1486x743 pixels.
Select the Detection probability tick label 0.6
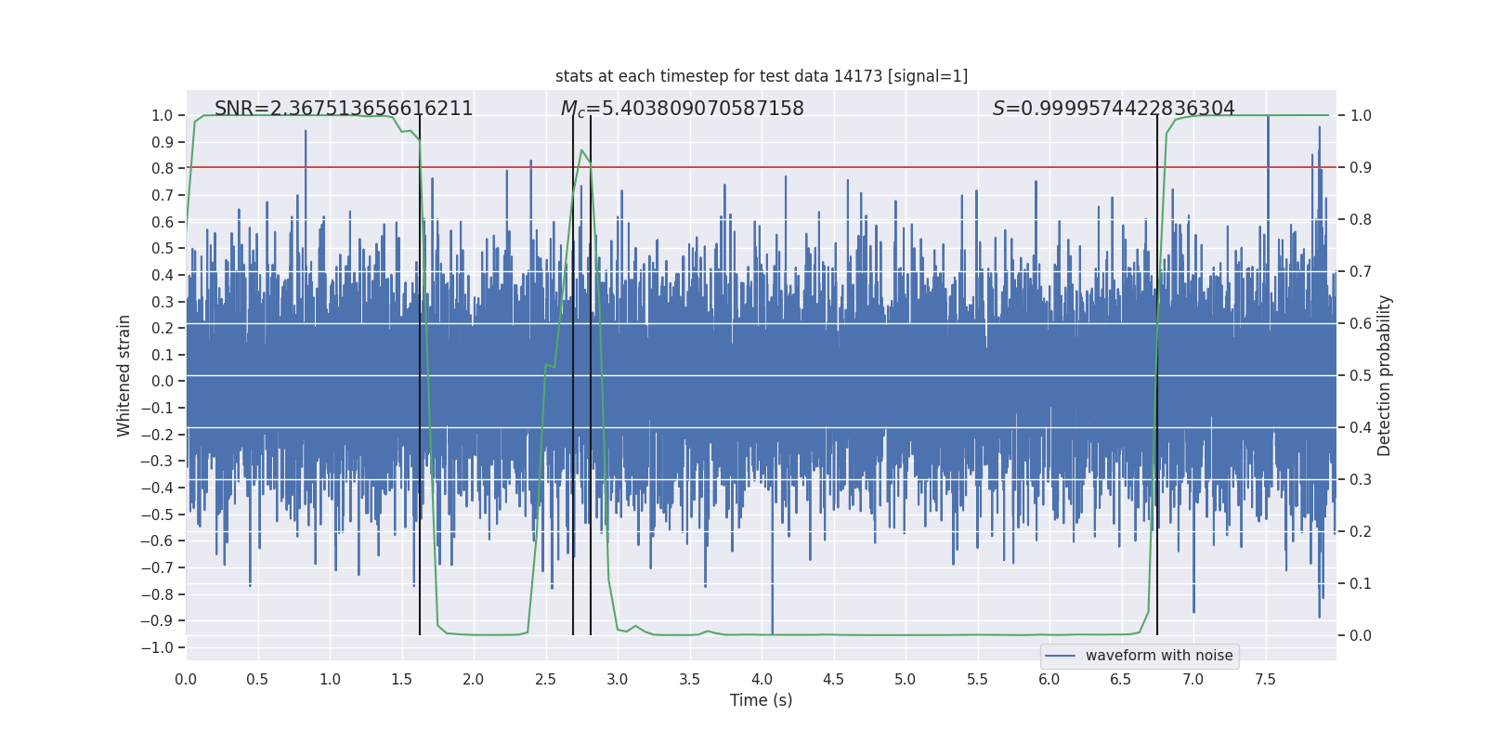tap(1361, 324)
